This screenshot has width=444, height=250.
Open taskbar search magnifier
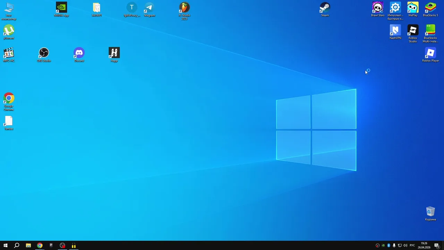17,245
